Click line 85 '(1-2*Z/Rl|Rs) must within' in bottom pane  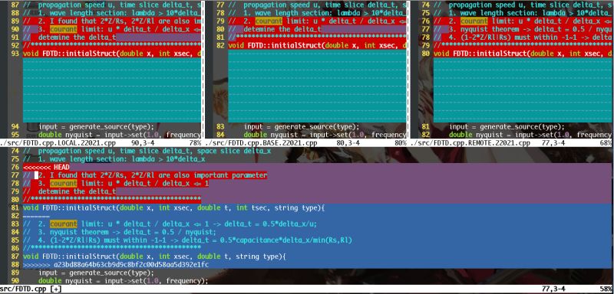click(x=187, y=240)
